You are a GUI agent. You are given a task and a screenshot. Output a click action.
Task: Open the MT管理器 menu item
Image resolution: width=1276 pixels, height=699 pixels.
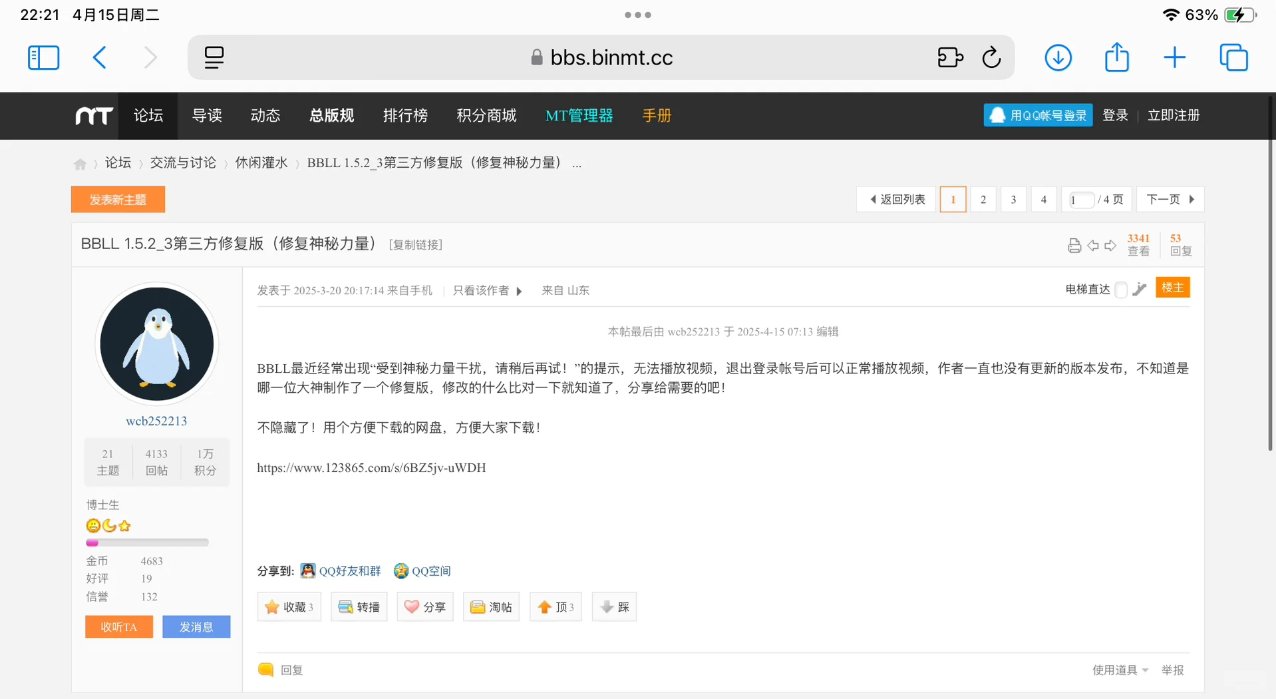pos(578,115)
